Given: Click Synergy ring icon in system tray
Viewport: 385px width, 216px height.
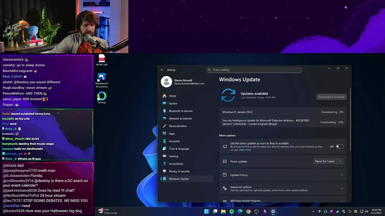Looking at the screenshot, I should (x=325, y=211).
